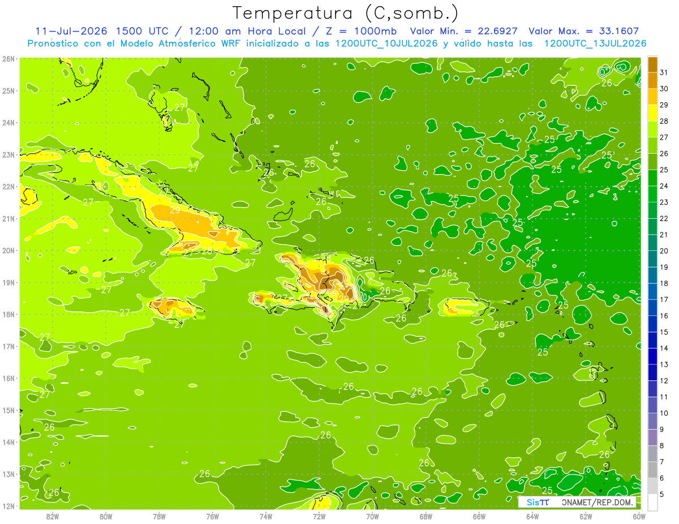
Task: Click colorbar legend value 31
Action: [664, 72]
